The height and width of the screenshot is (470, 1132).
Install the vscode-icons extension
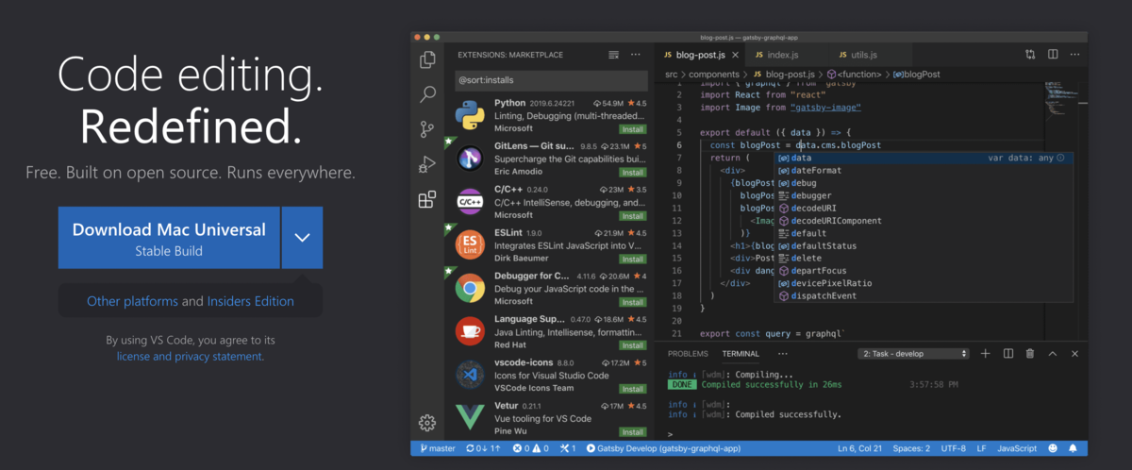tap(633, 388)
